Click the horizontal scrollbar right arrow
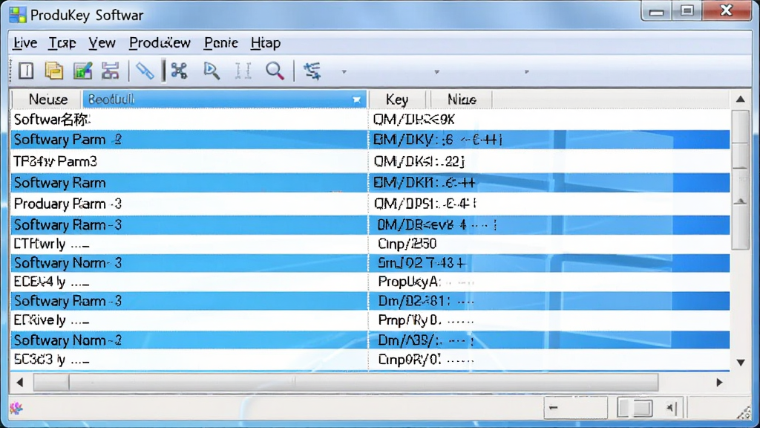 (x=719, y=383)
